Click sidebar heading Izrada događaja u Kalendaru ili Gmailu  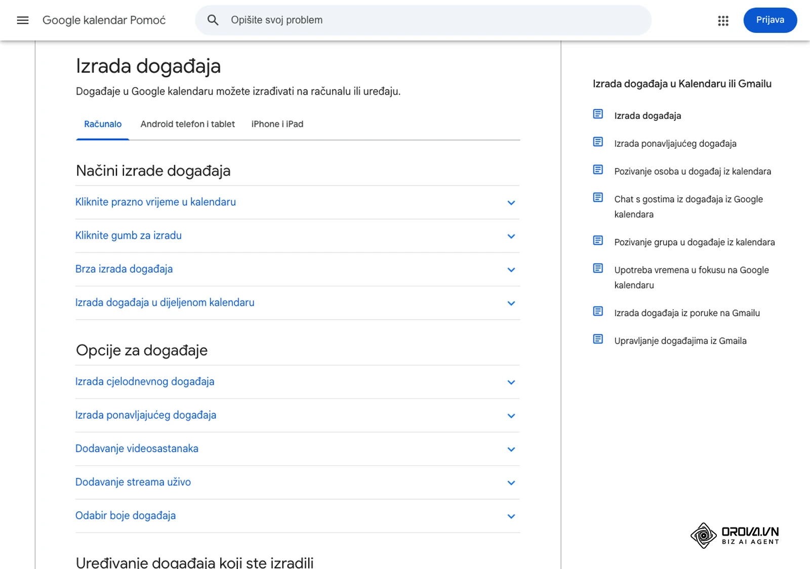(x=682, y=84)
